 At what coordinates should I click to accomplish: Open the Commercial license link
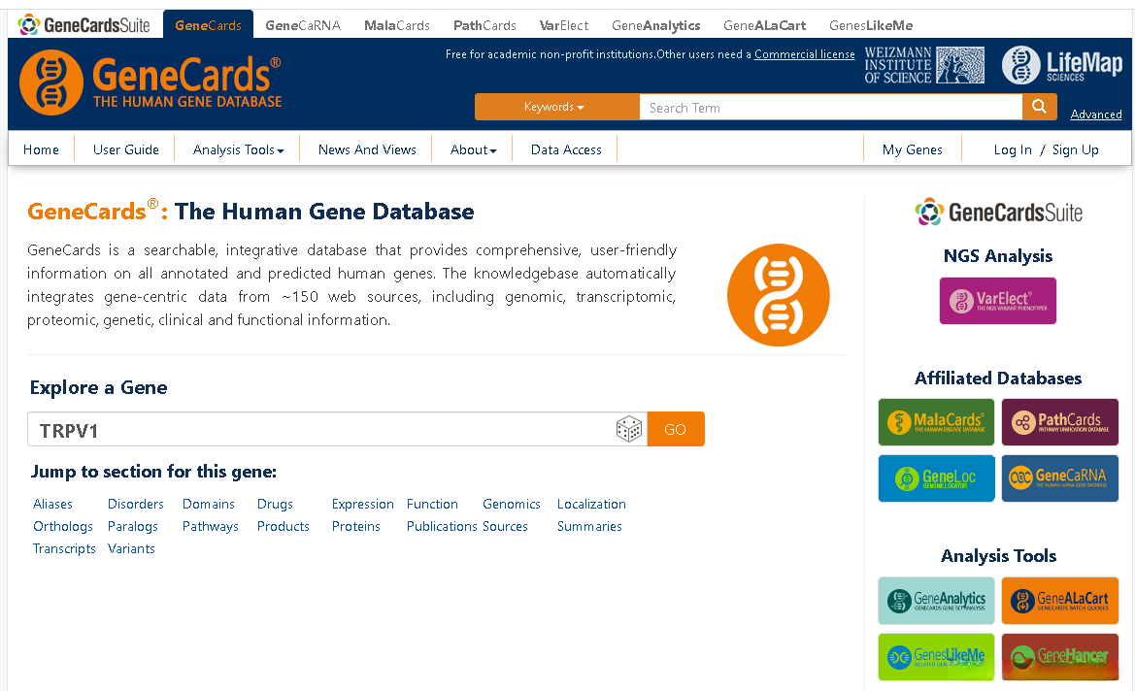point(804,54)
